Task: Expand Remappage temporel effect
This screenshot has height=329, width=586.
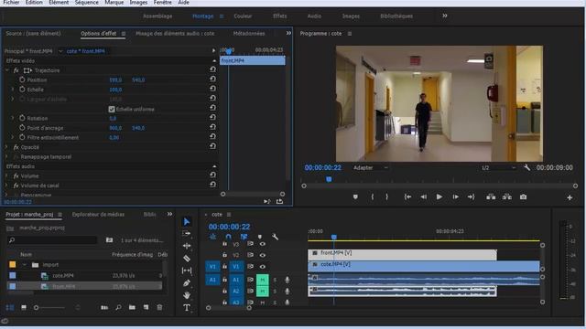Action: tap(6, 156)
